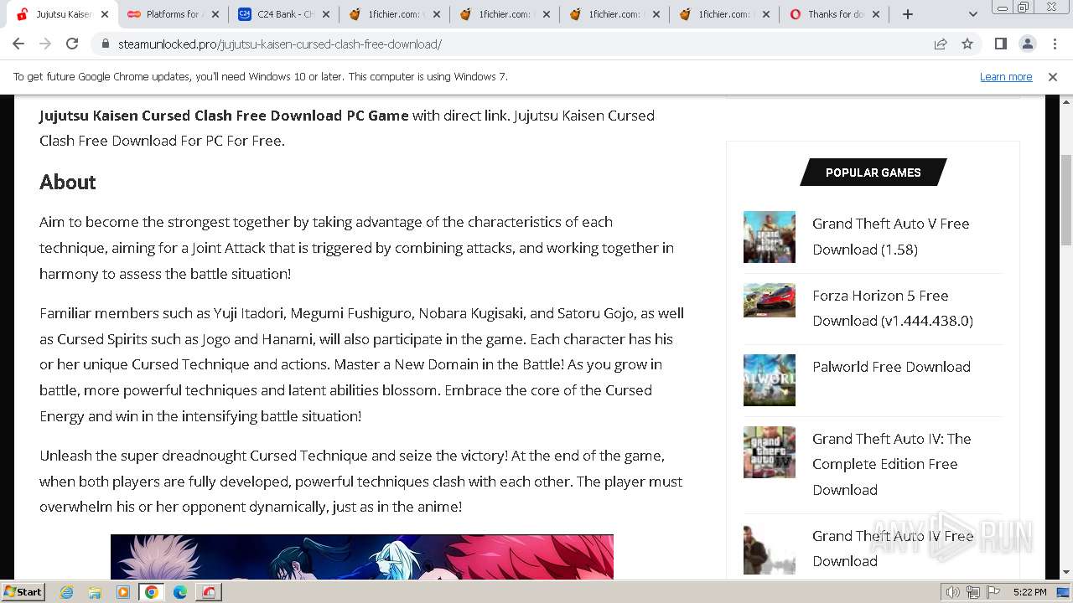Switch to the Platforms for tab
Screen dimensions: 1073x603
(173, 14)
